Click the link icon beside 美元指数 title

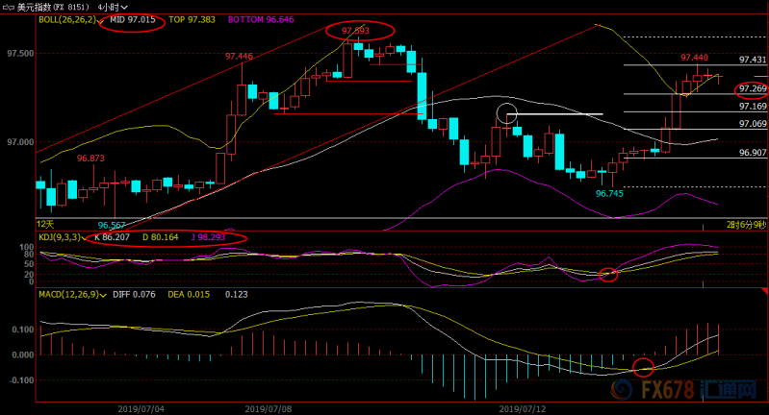point(9,8)
